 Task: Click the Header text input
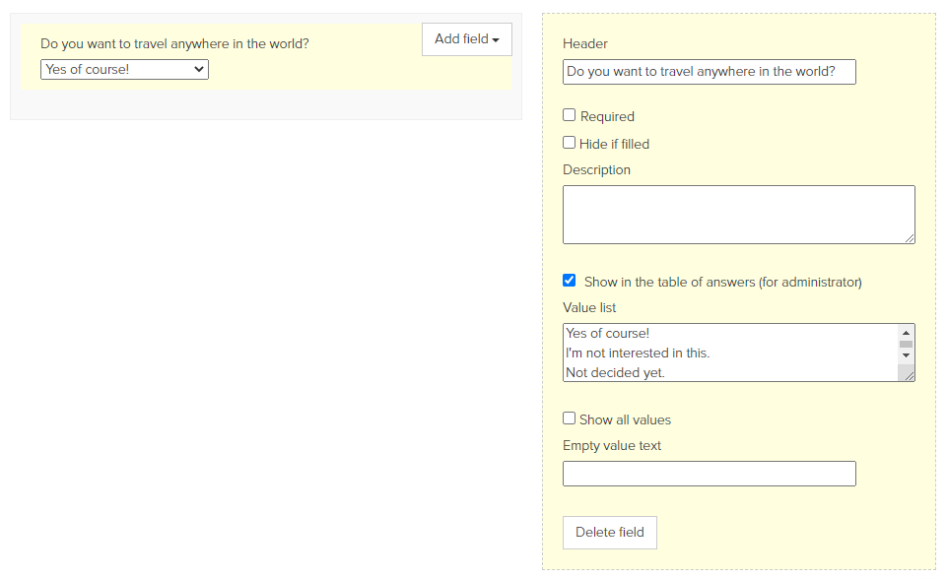710,72
